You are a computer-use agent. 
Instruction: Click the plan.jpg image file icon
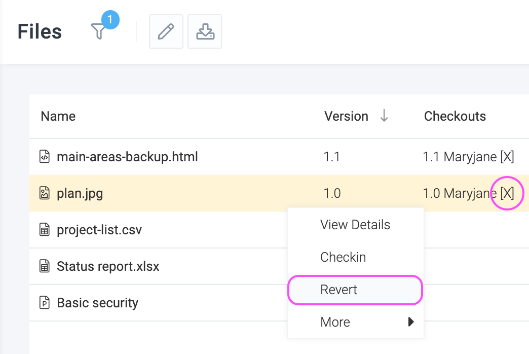coord(45,193)
